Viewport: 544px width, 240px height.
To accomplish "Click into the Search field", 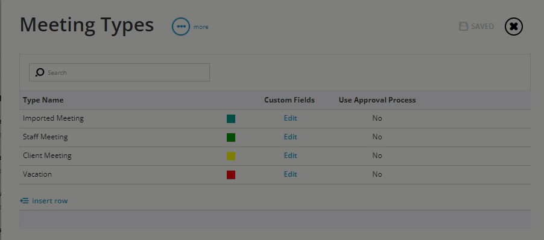I will [x=119, y=72].
